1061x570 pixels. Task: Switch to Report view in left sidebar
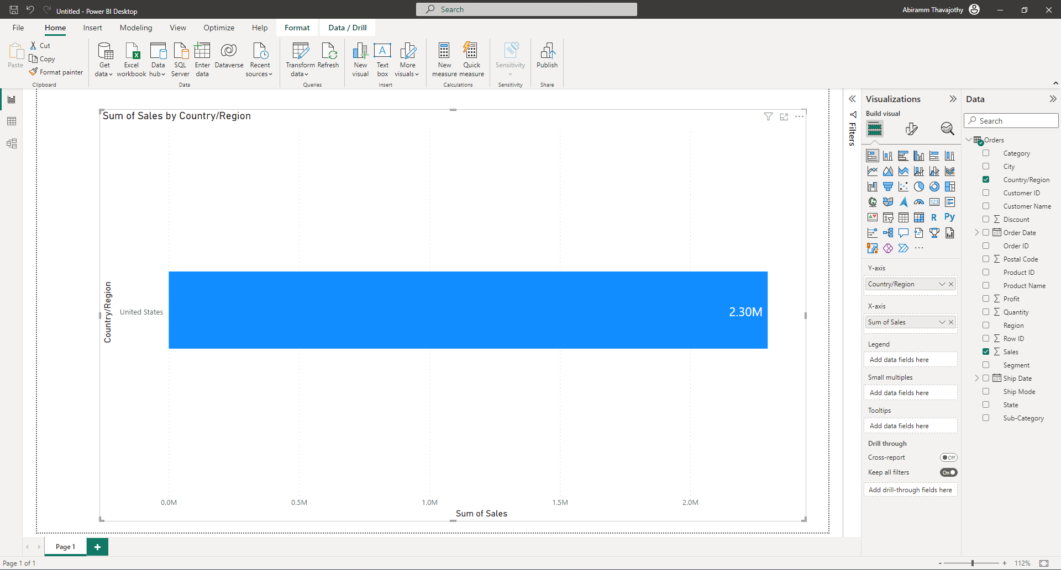click(x=12, y=99)
